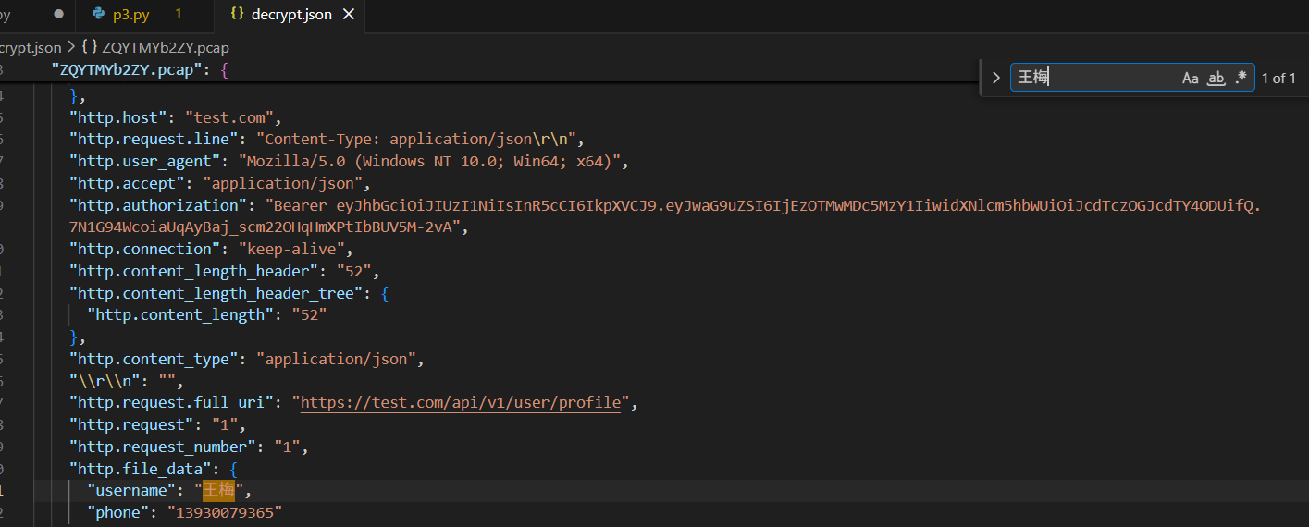1309x527 pixels.
Task: Open the test.com/api/v1/user/profile URL link
Action: click(460, 403)
